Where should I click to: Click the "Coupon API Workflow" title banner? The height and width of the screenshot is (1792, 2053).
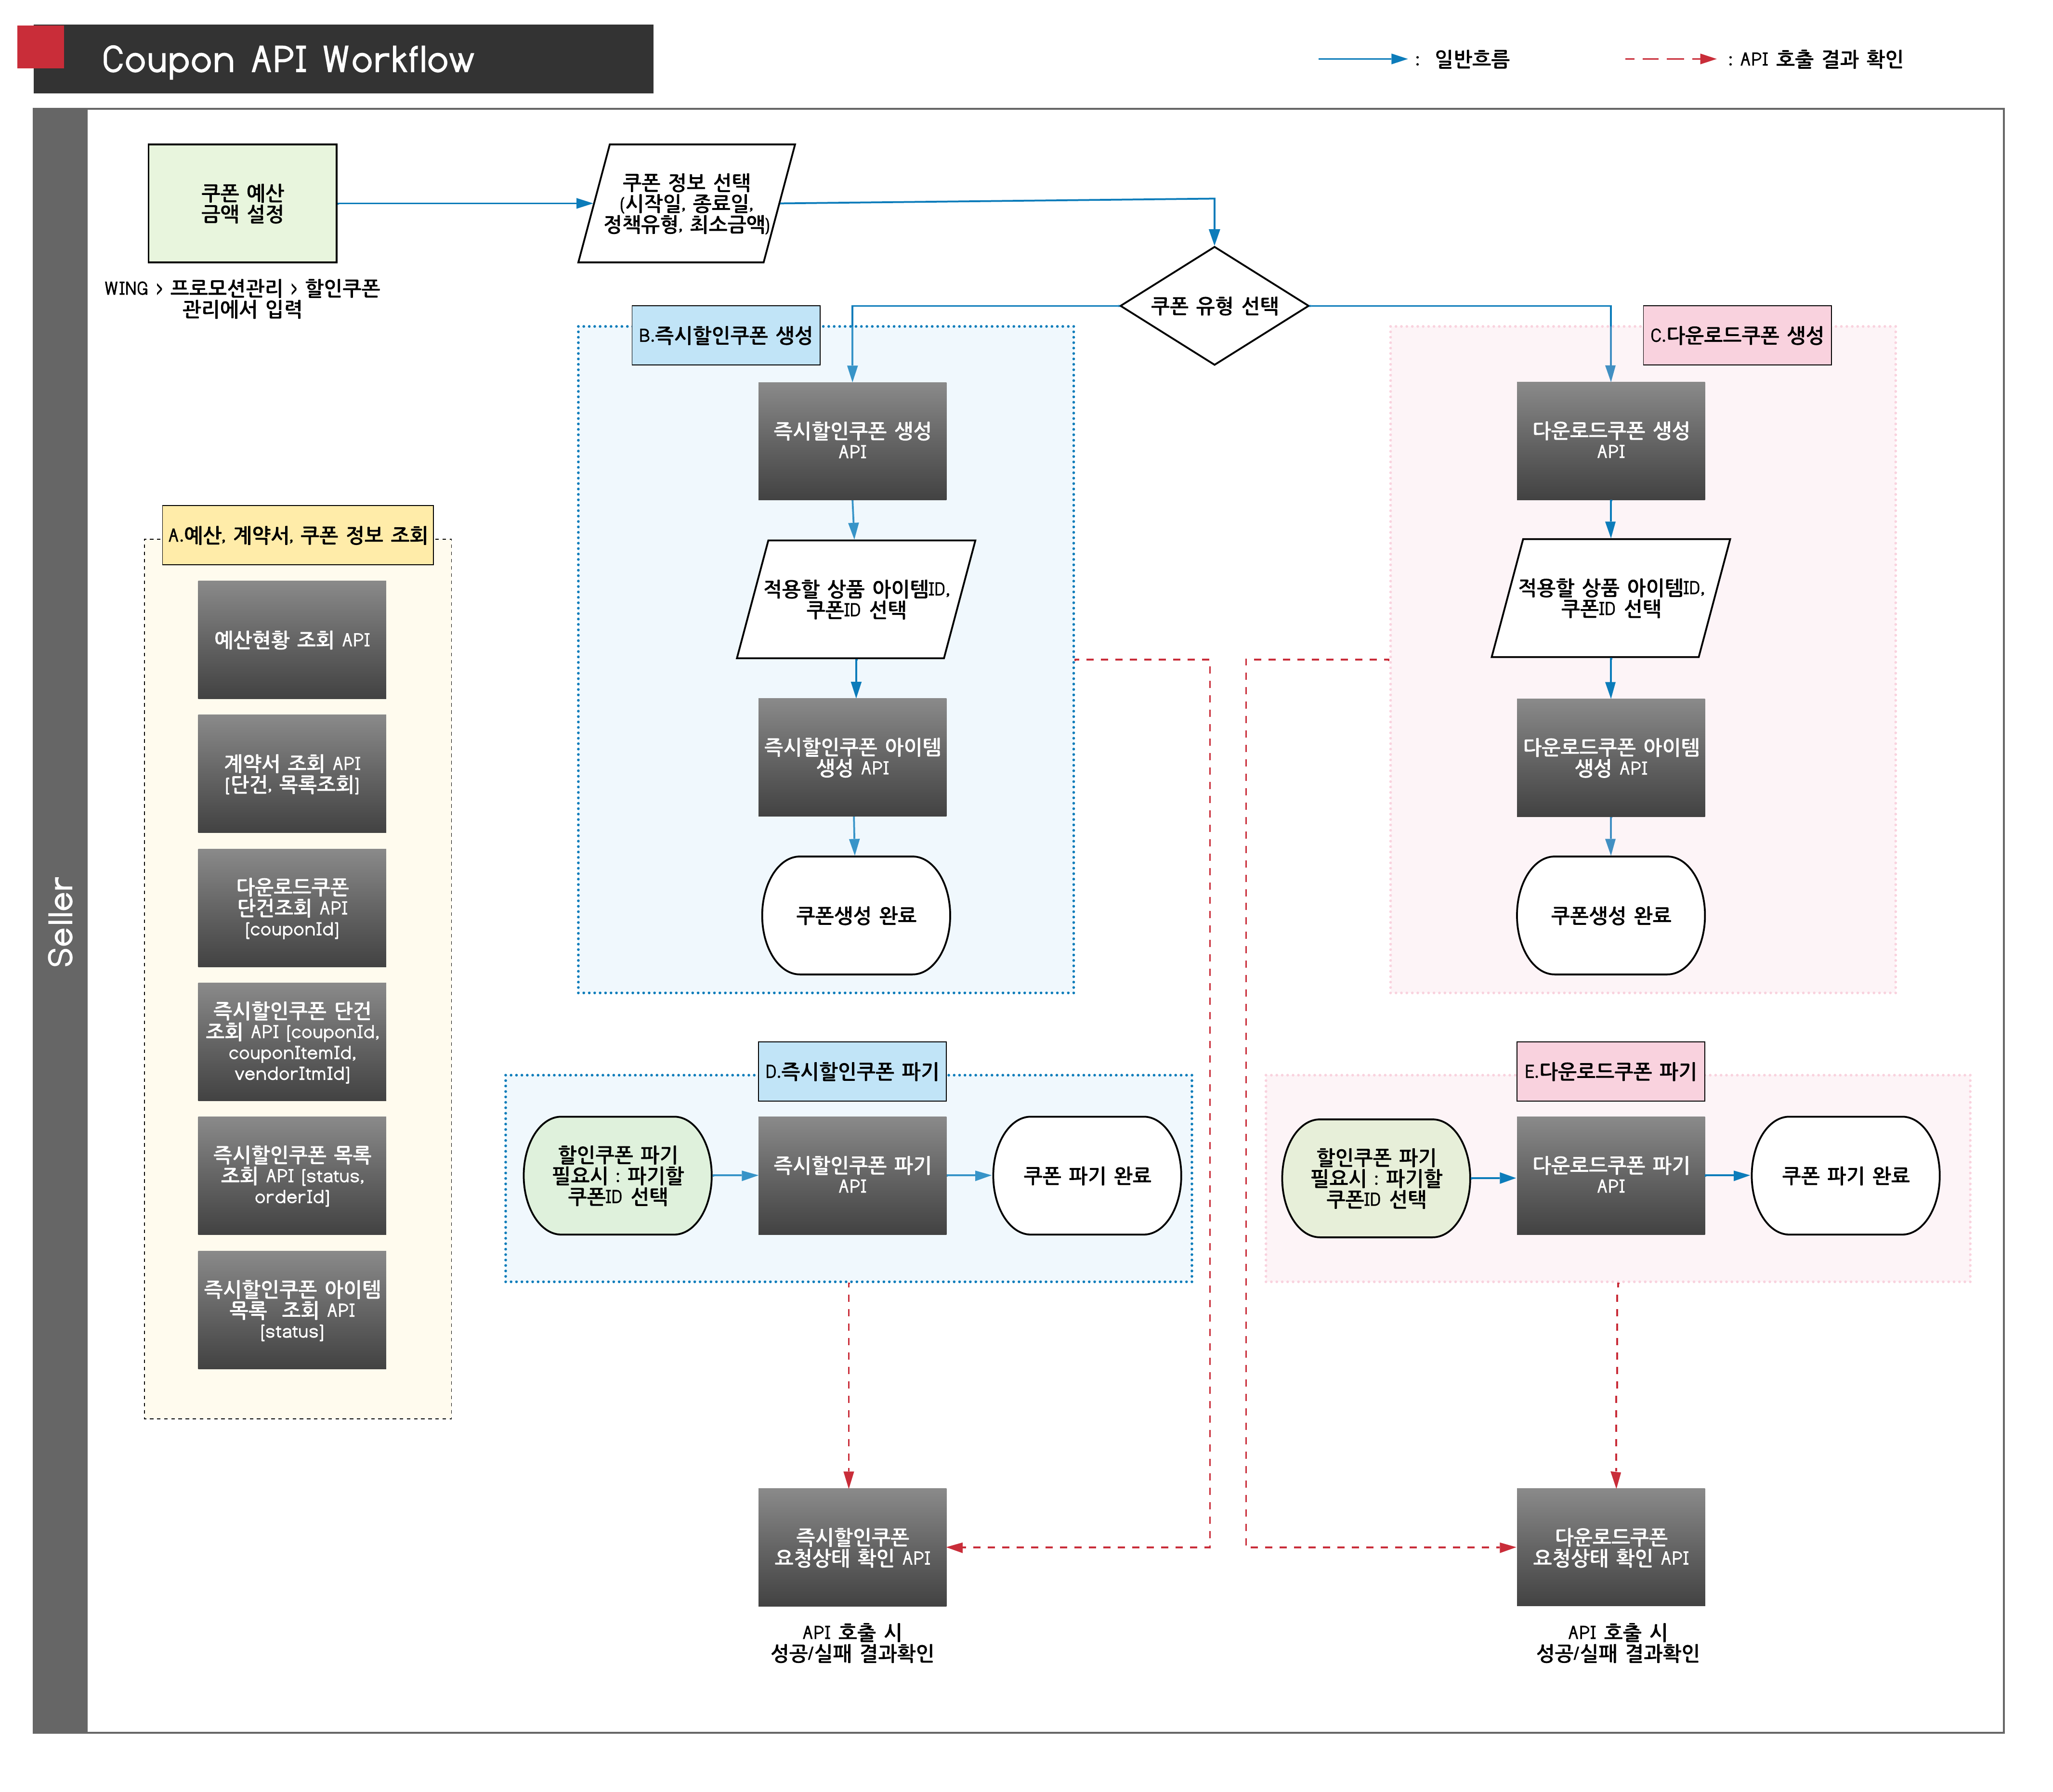[343, 59]
